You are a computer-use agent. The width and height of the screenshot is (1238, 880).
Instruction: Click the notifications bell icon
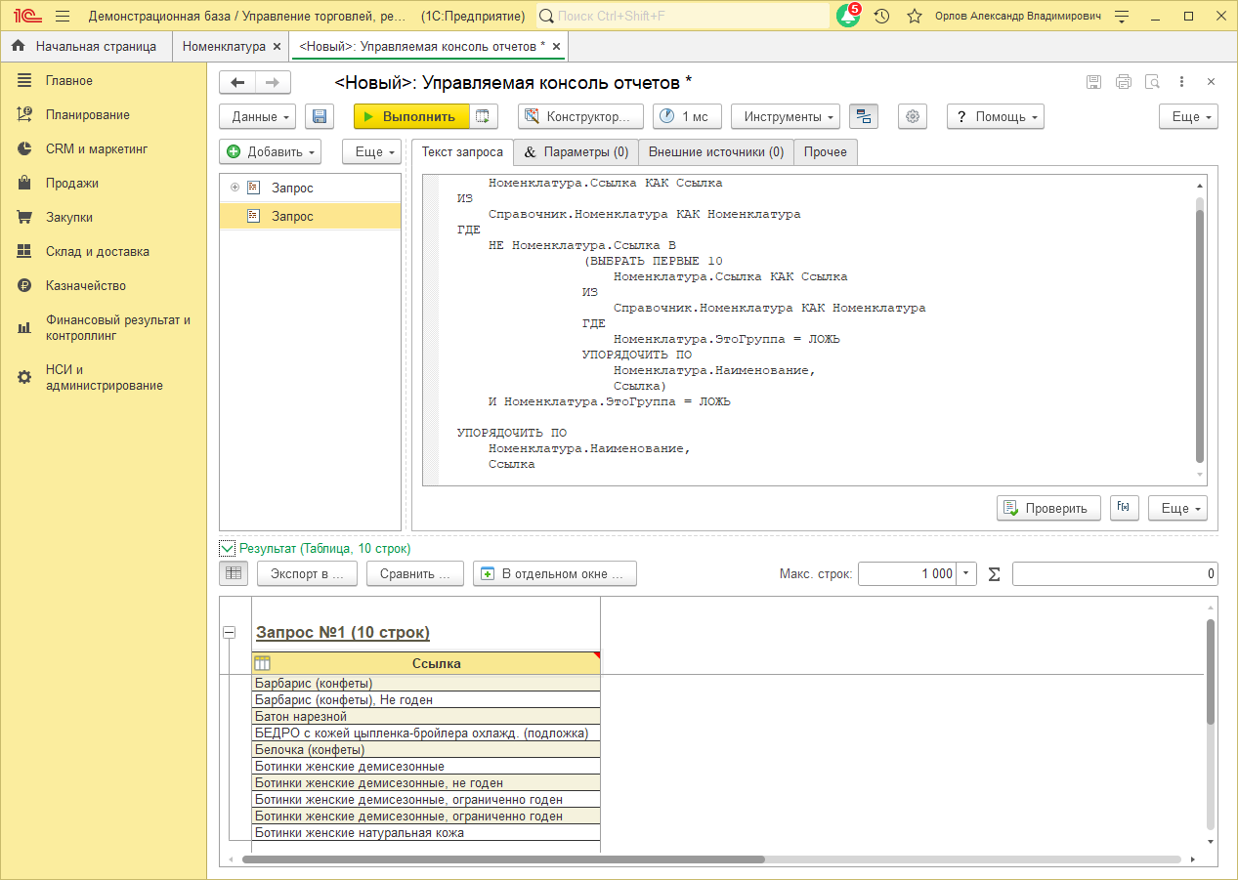[x=847, y=17]
